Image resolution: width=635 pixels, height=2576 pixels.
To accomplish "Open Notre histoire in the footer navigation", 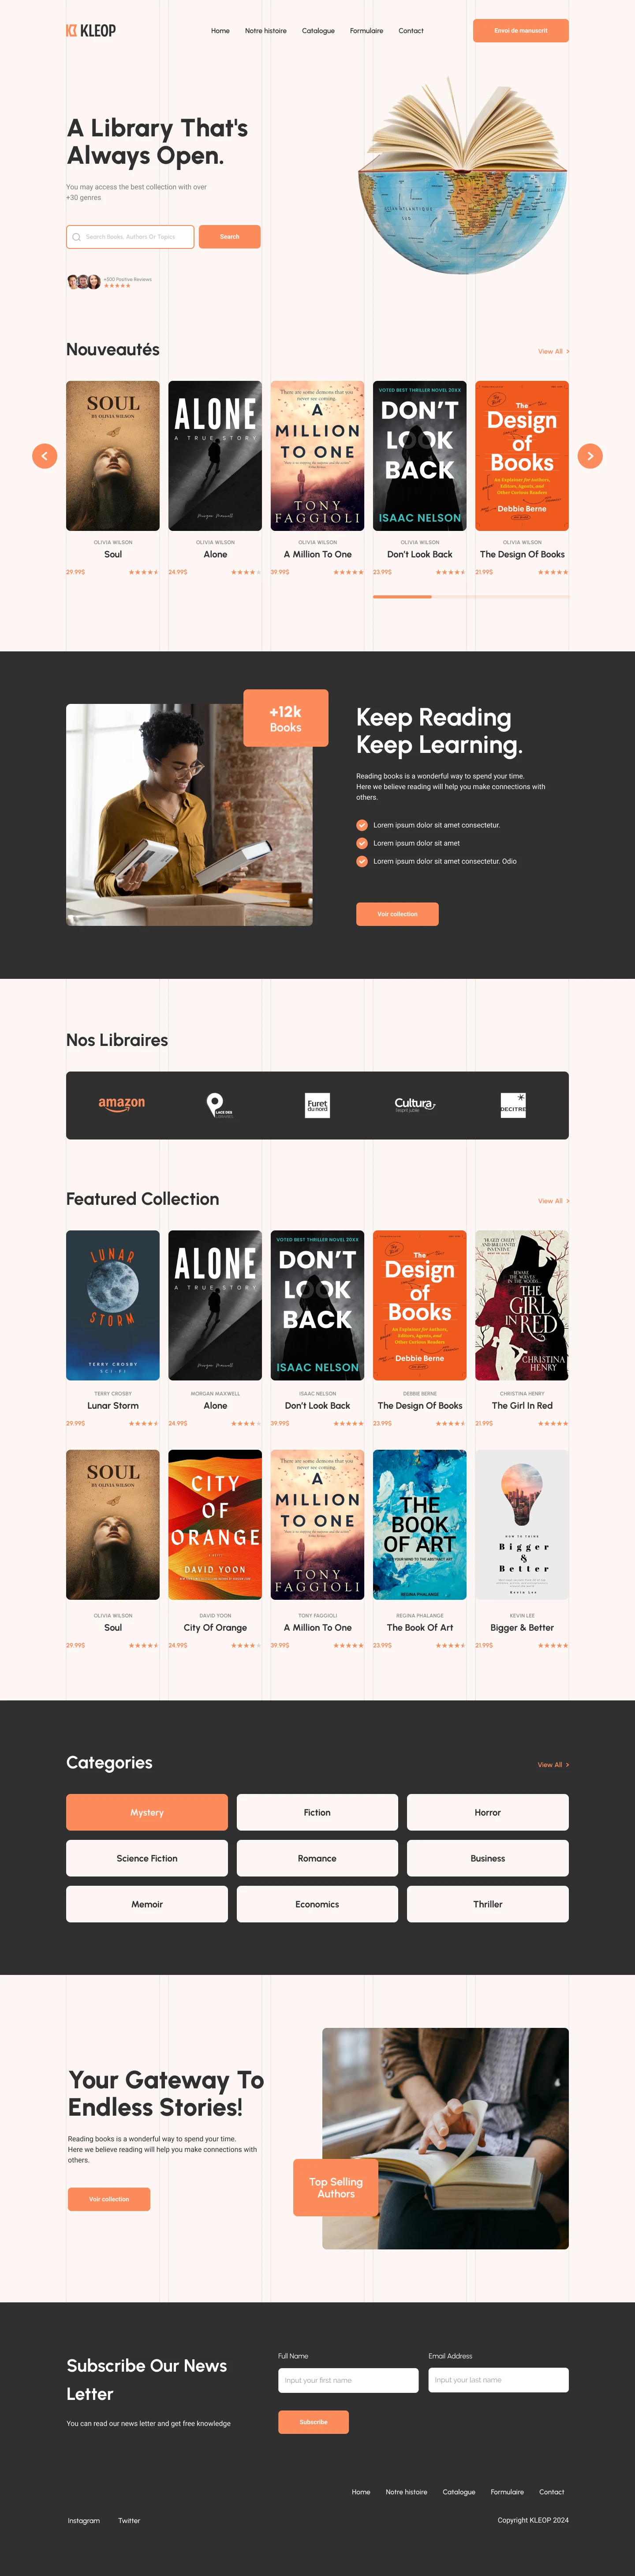I will tap(407, 2492).
